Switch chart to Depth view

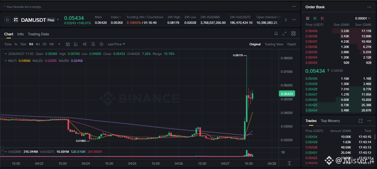point(291,44)
